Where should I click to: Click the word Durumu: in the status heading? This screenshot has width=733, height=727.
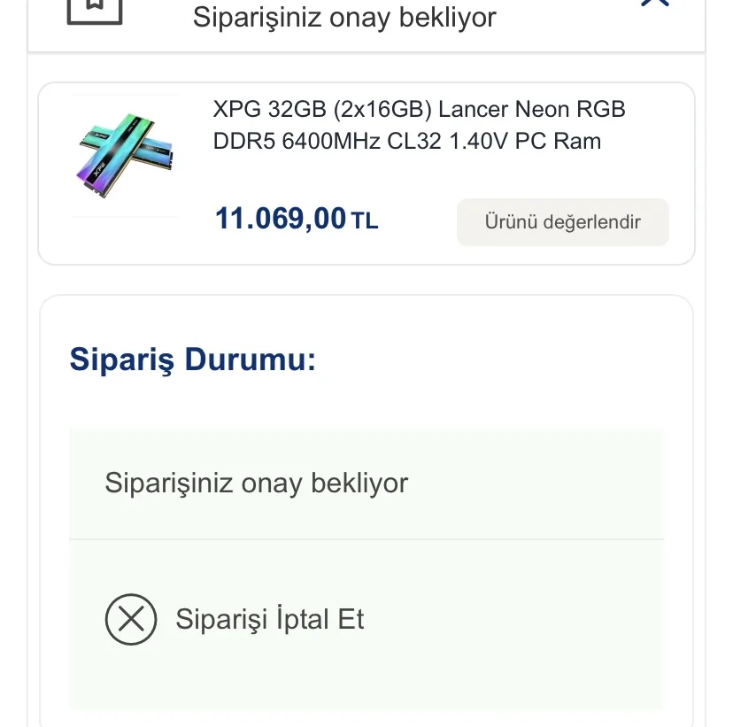(250, 361)
